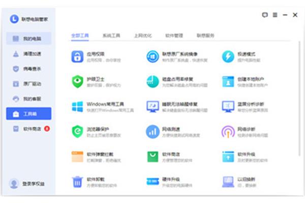Switch to the 上网优化 tab
This screenshot has height=203, width=305.
[x=143, y=36]
